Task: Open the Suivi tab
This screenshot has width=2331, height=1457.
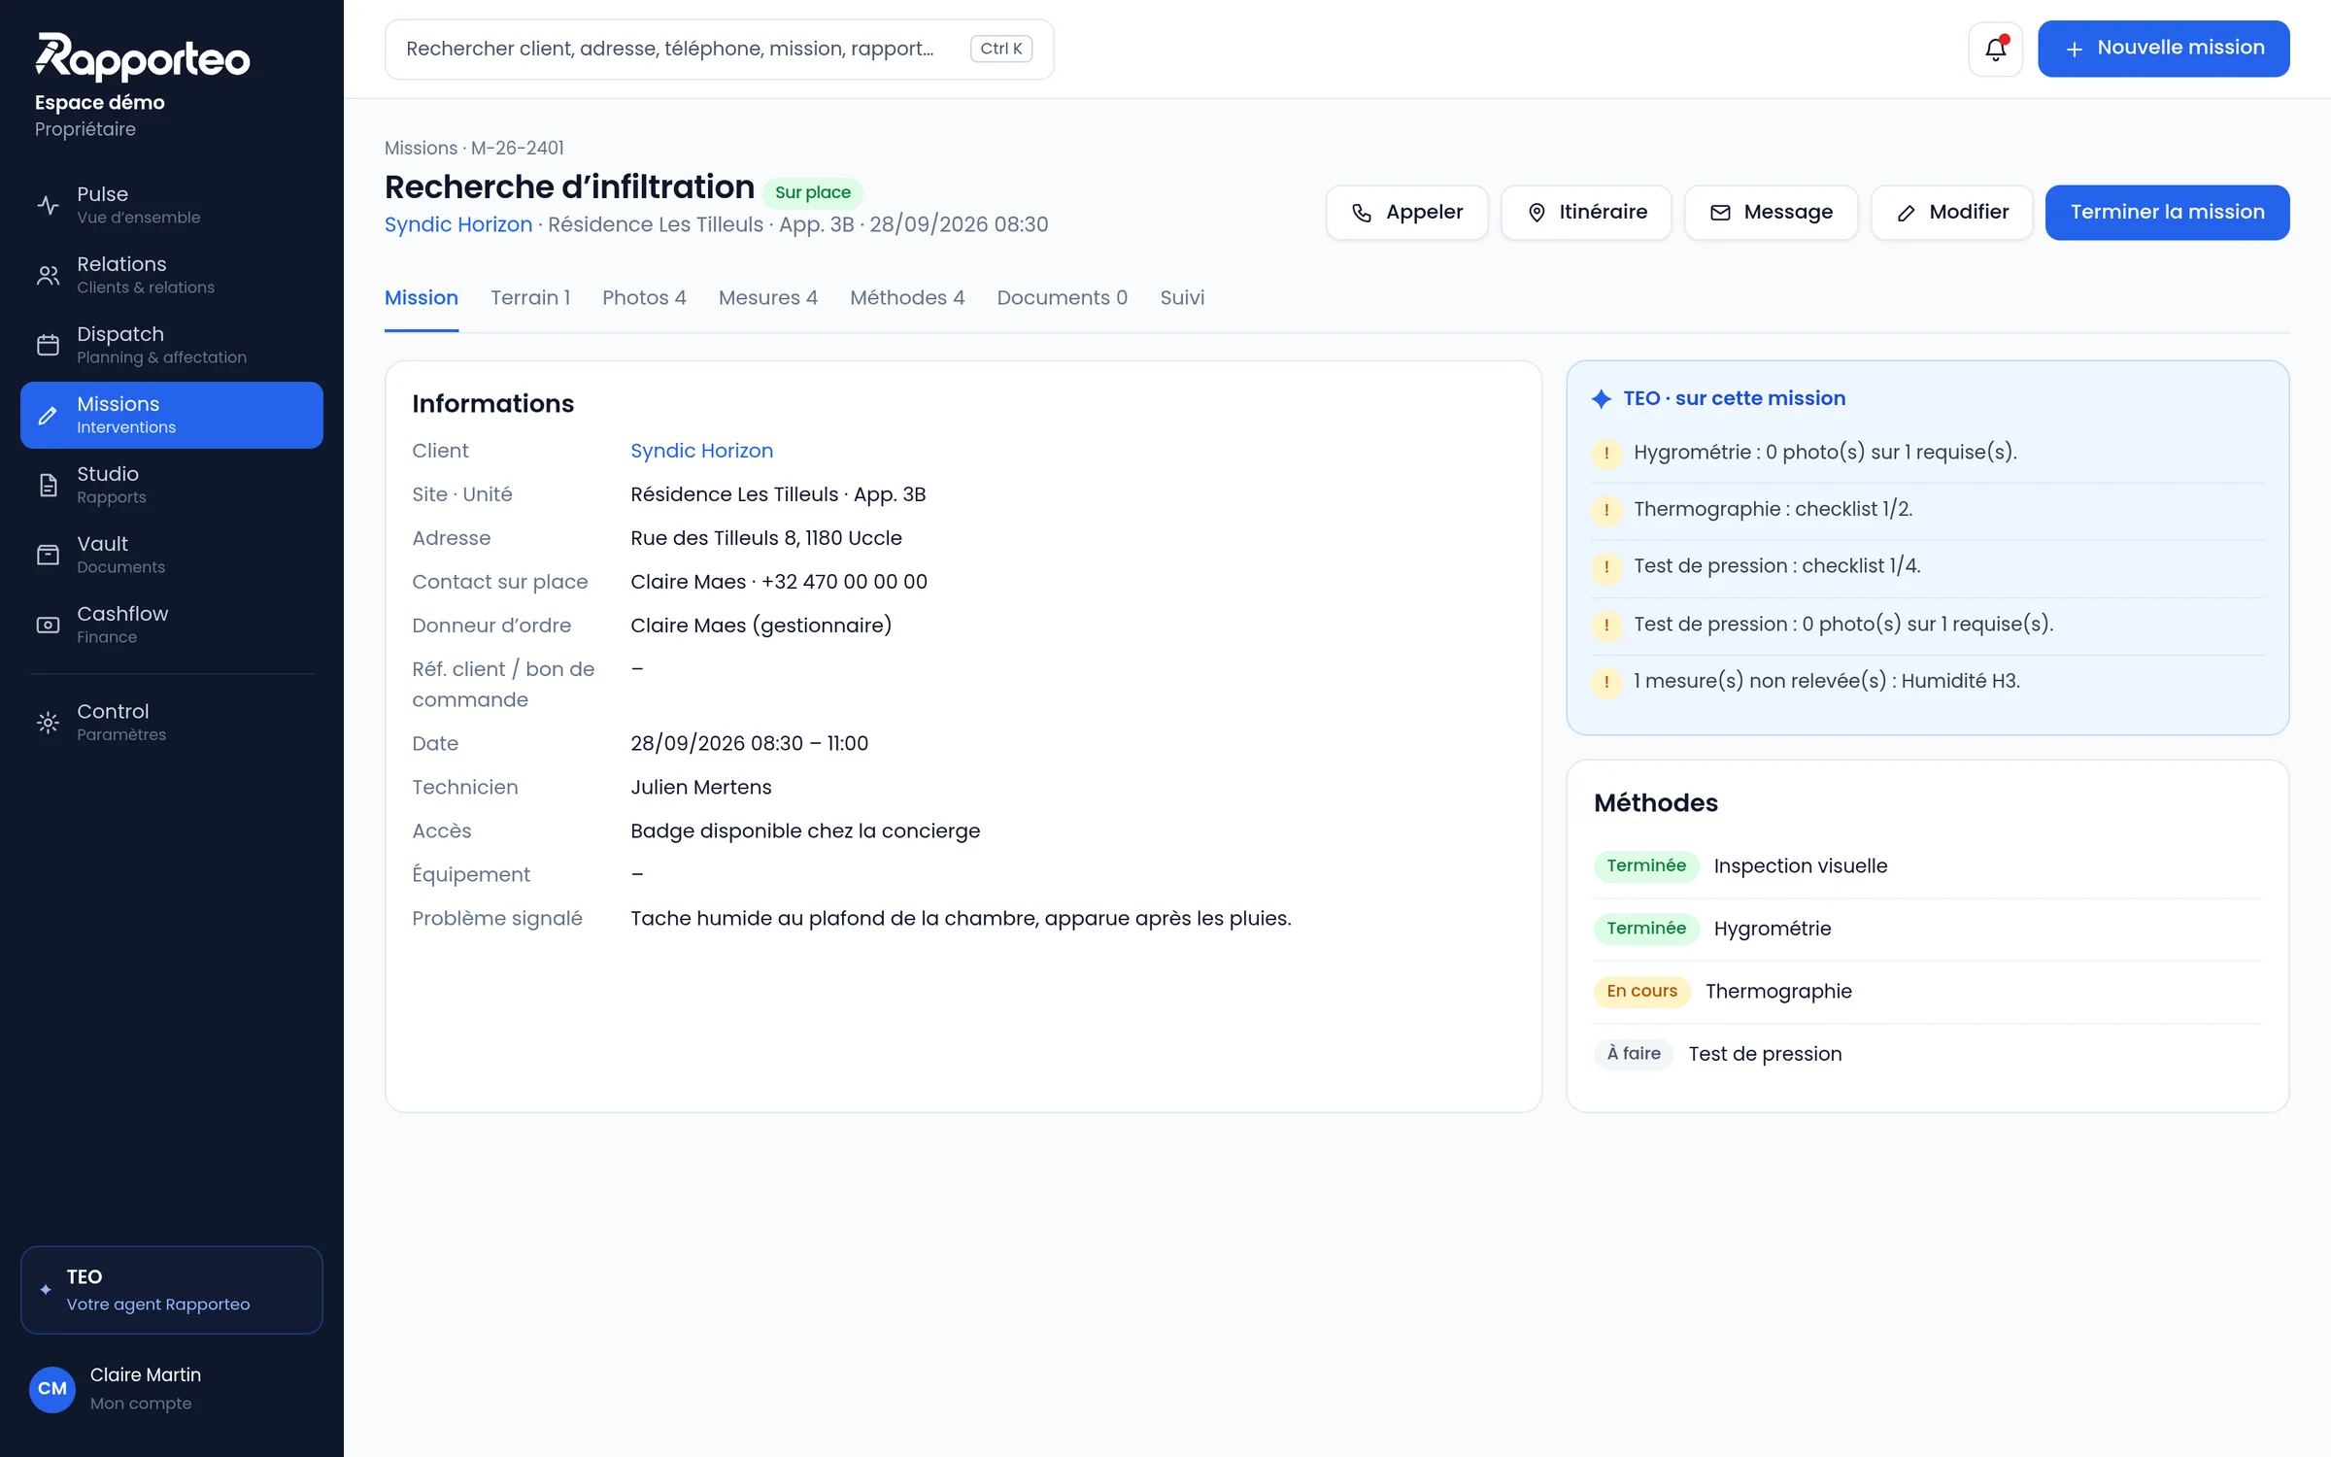Action: [x=1182, y=297]
